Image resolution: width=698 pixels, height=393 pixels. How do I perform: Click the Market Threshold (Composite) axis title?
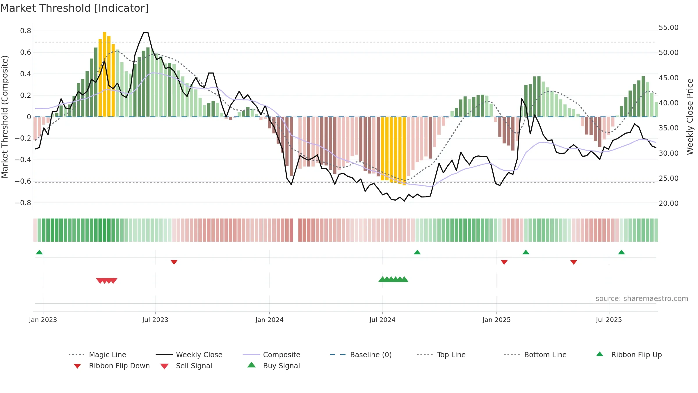click(5, 117)
